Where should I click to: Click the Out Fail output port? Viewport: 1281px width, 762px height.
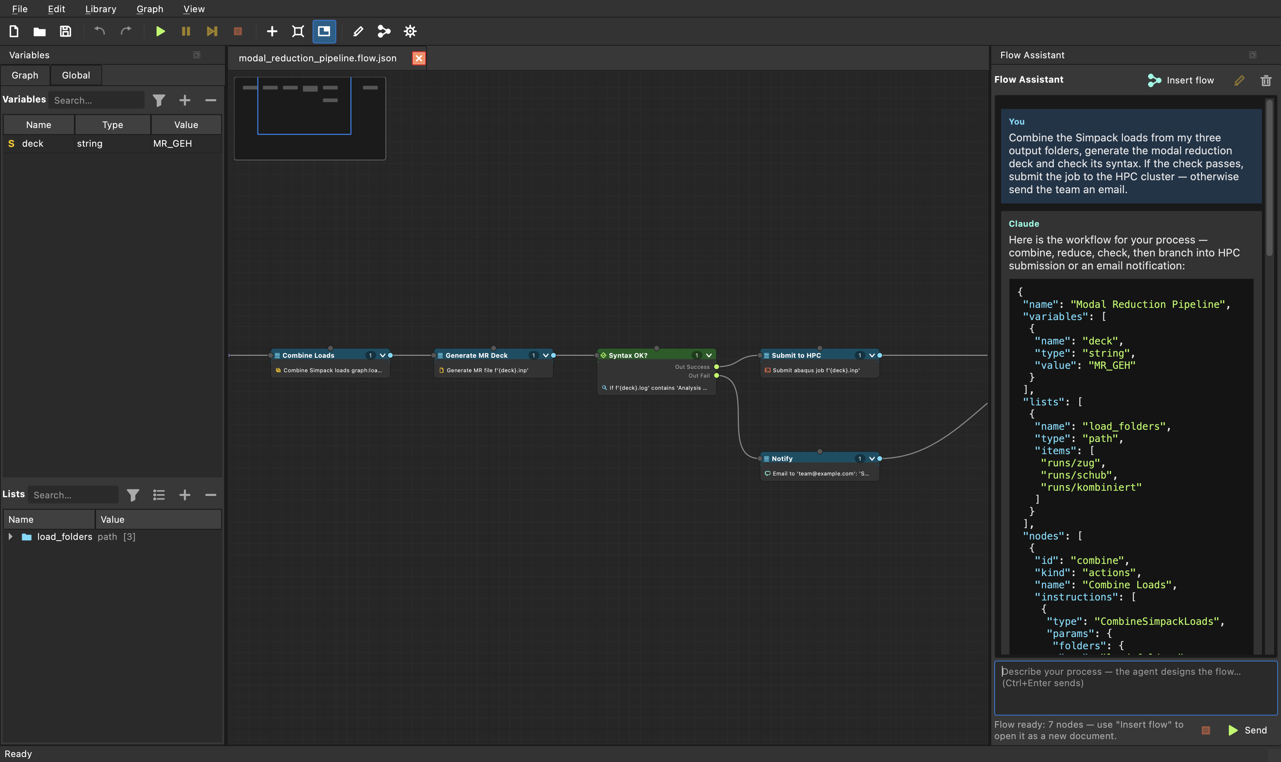tap(716, 375)
